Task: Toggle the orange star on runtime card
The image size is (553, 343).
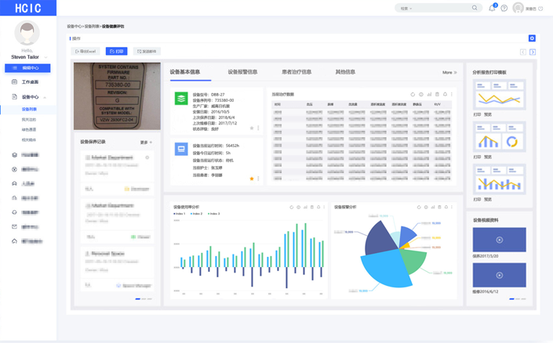Action: 252,179
